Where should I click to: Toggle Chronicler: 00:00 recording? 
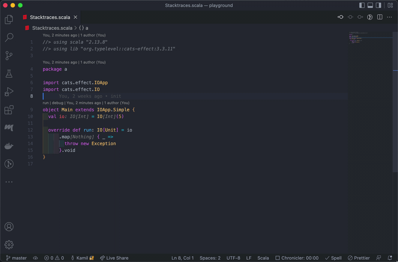(297, 258)
